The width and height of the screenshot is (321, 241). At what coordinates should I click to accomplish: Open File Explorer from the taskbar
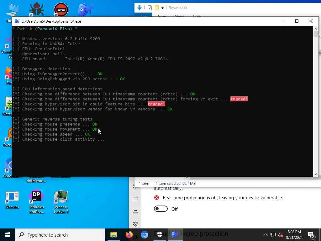tap(113, 235)
